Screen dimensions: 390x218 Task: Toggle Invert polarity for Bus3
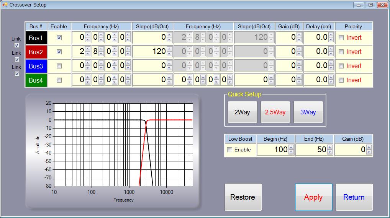(341, 66)
